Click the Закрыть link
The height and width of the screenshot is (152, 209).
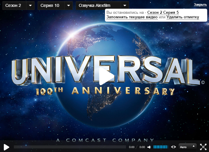pyautogui.click(x=200, y=5)
